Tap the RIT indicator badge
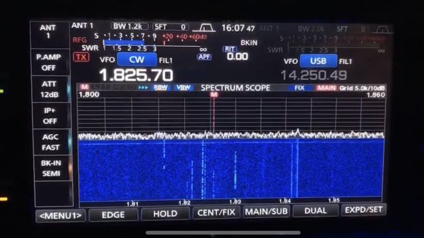Viewport: 424px width, 238px height. click(x=230, y=49)
